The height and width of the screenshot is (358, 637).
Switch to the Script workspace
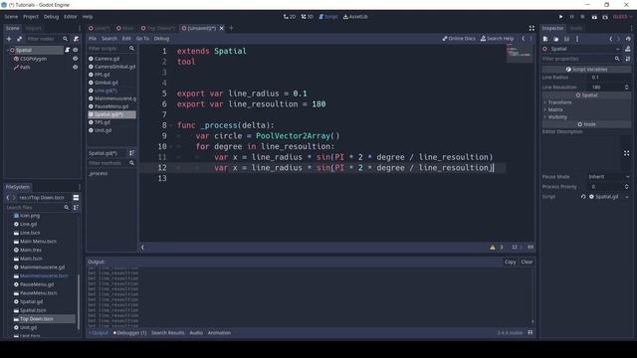pyautogui.click(x=328, y=17)
